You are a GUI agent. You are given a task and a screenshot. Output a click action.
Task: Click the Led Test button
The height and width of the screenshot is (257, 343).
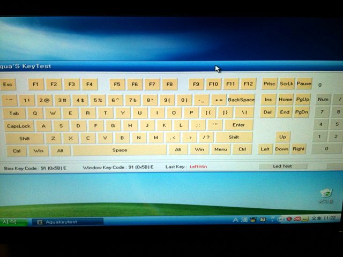[x=282, y=167]
